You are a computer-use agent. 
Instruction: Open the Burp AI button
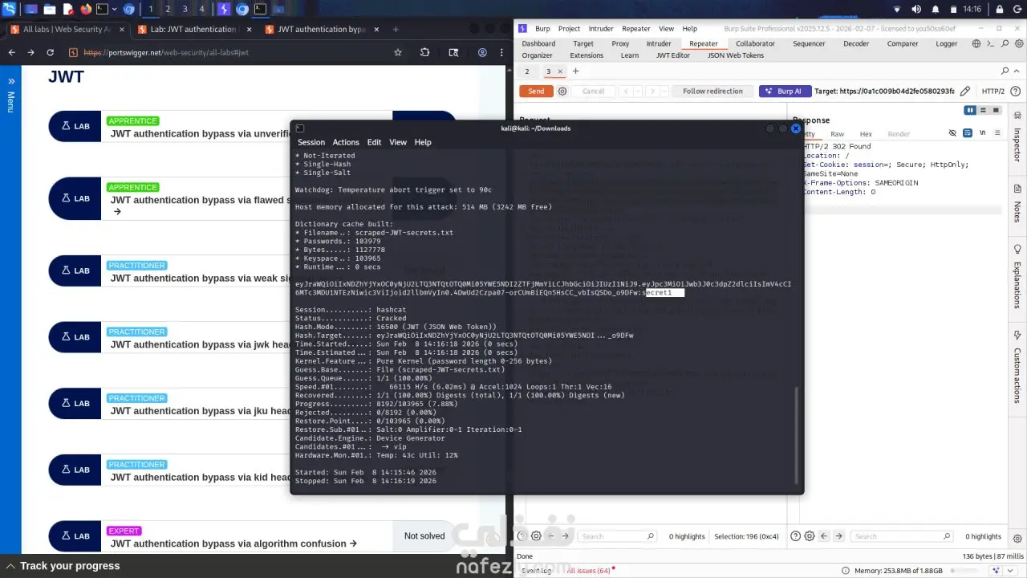point(785,92)
